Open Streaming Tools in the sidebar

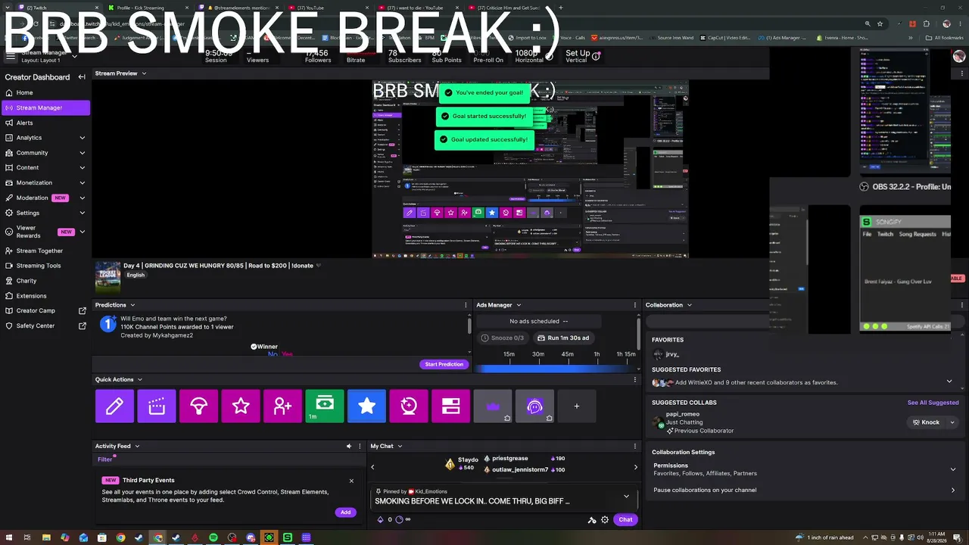pyautogui.click(x=45, y=266)
